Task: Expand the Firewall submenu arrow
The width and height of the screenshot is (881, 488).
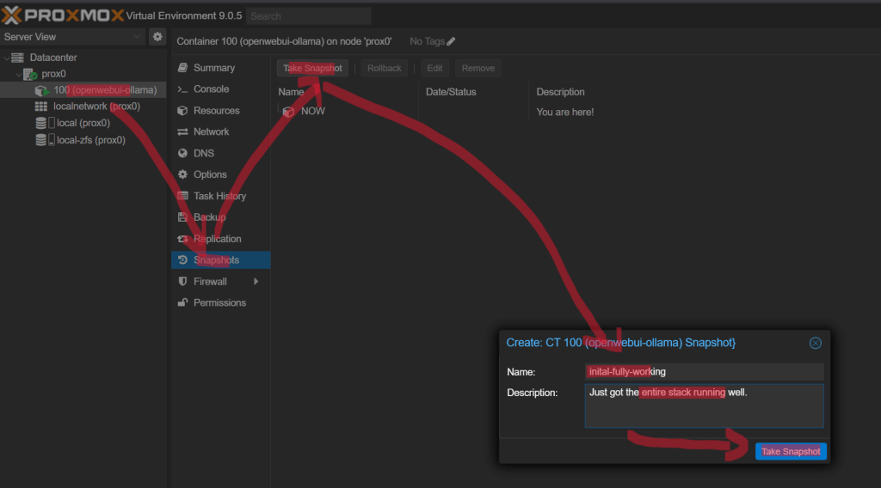Action: (256, 282)
